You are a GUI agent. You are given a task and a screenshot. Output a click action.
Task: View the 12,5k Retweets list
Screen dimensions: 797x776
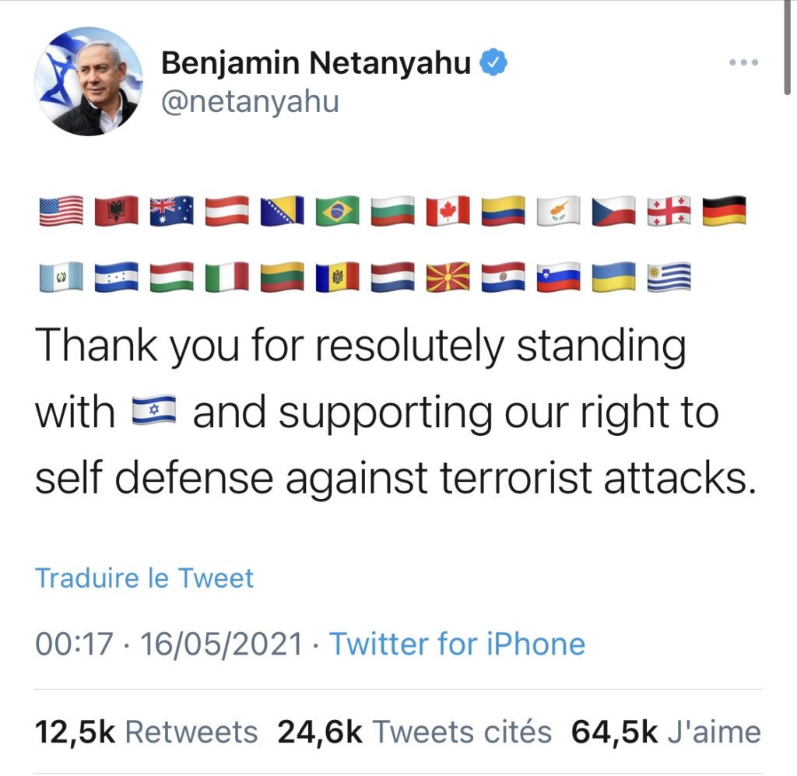[x=146, y=732]
